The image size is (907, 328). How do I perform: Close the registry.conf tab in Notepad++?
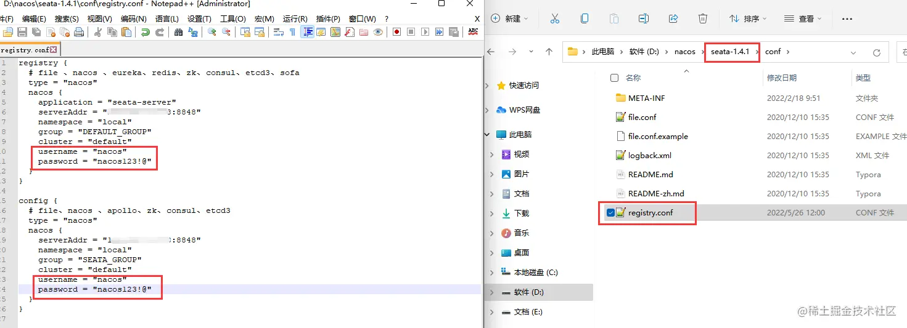(x=54, y=49)
